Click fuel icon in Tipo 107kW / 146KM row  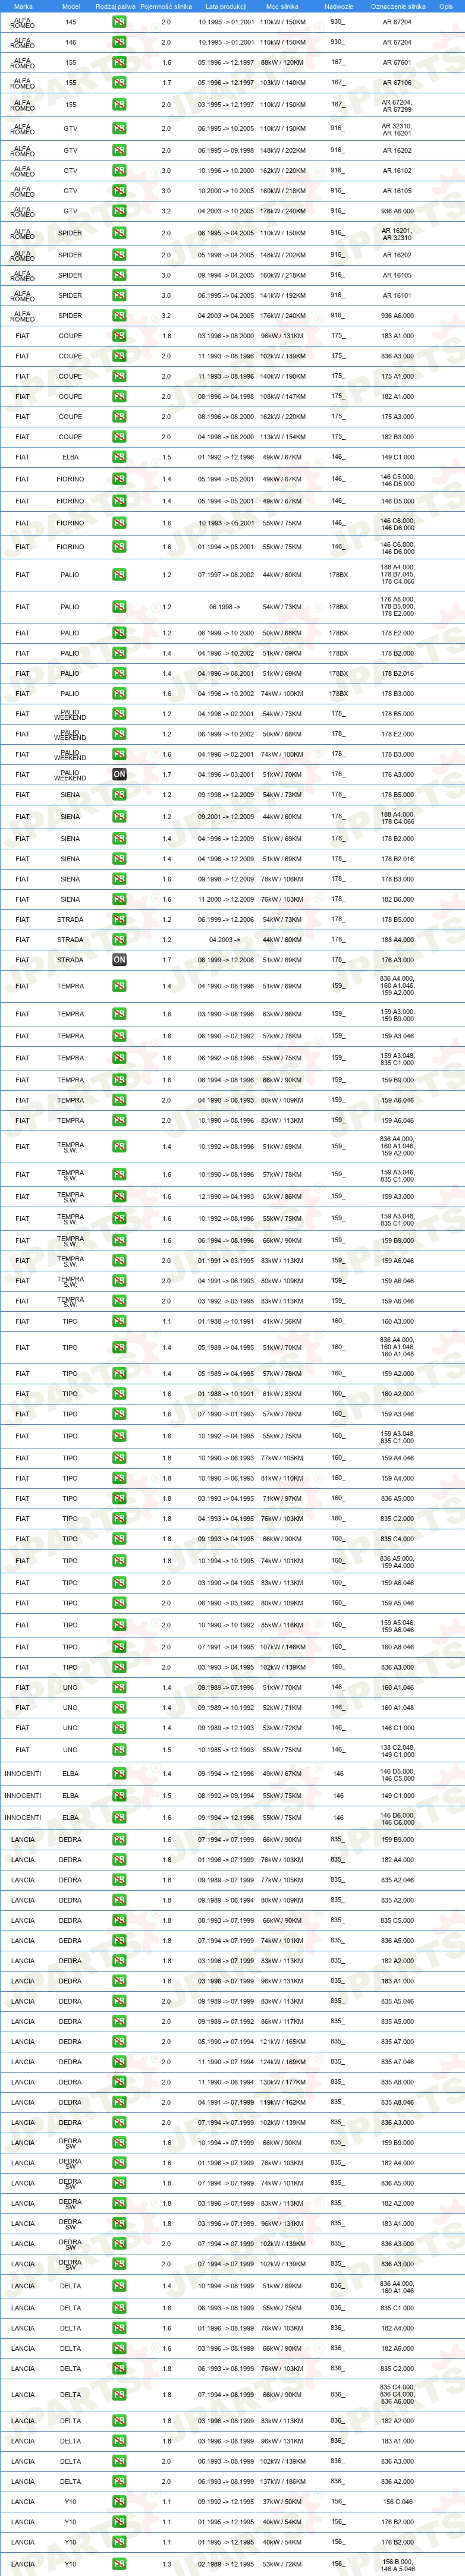(x=119, y=1647)
